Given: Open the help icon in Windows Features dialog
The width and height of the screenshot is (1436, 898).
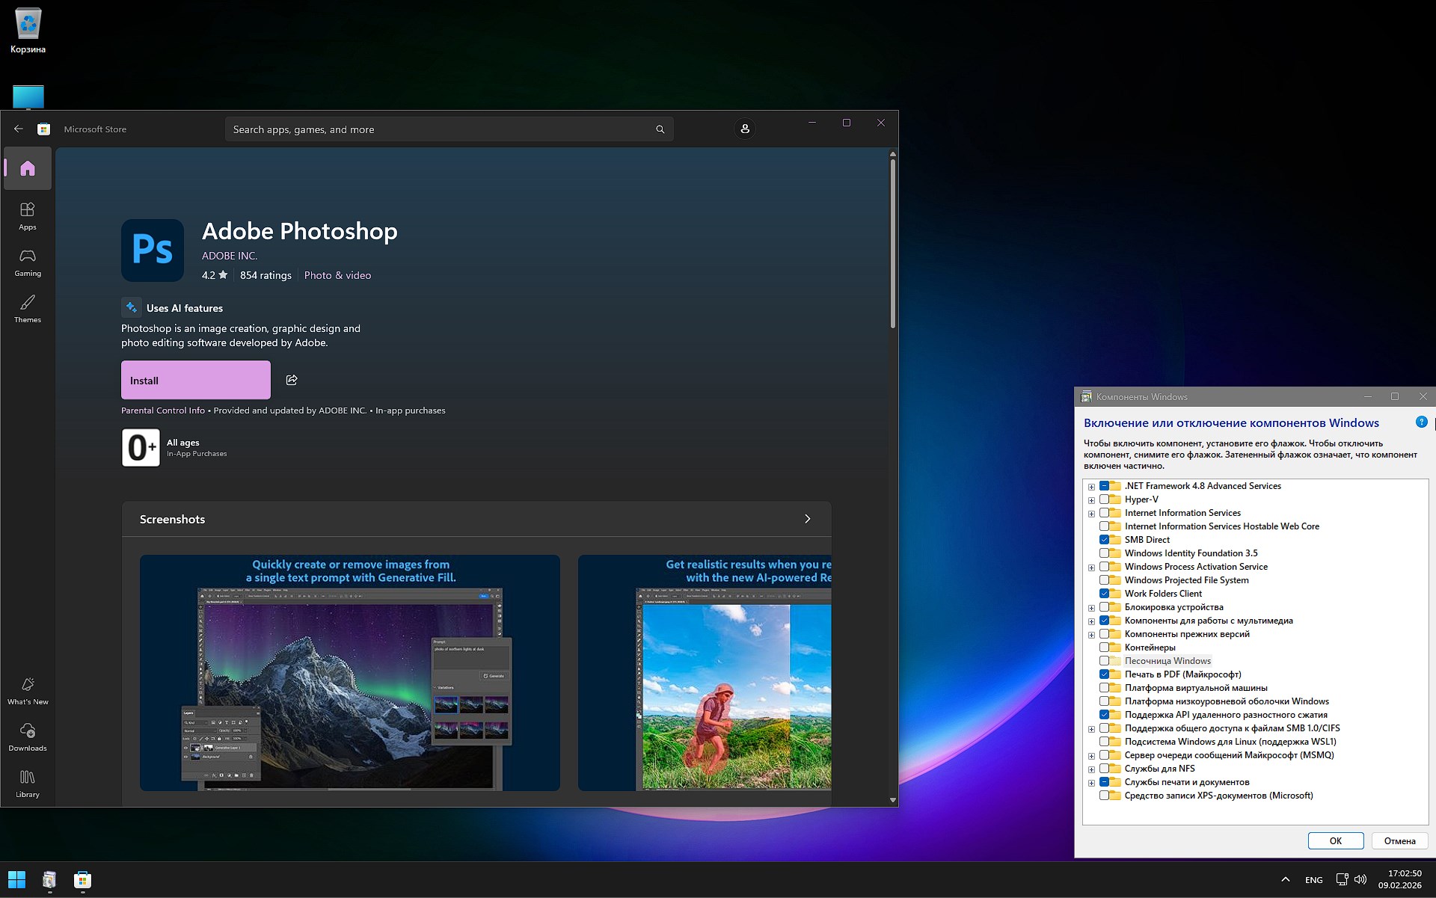Looking at the screenshot, I should point(1422,422).
